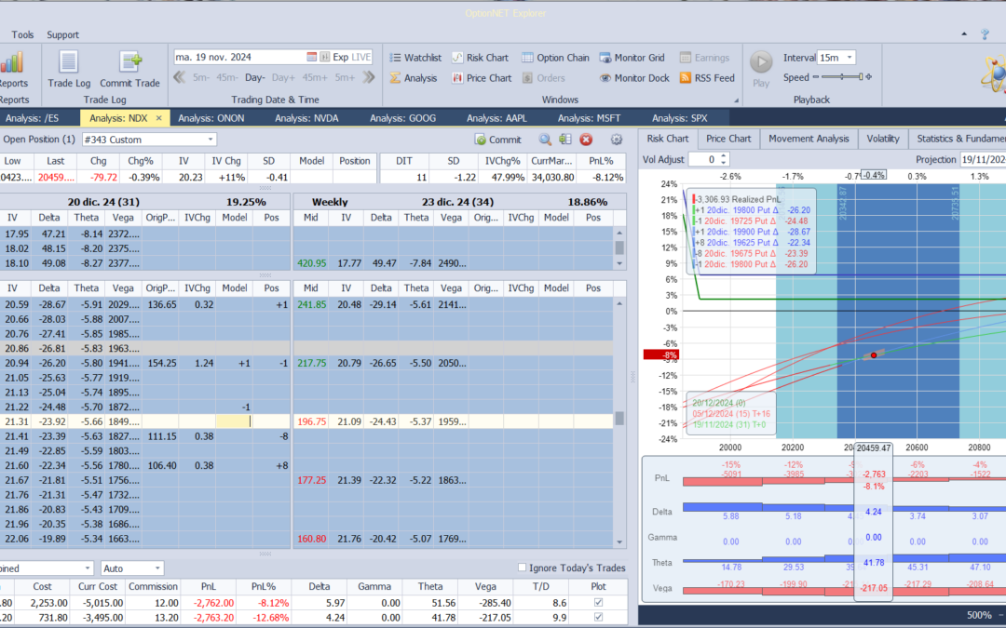The width and height of the screenshot is (1006, 628).
Task: Select Statistics & Fundamentals tab
Action: [958, 139]
